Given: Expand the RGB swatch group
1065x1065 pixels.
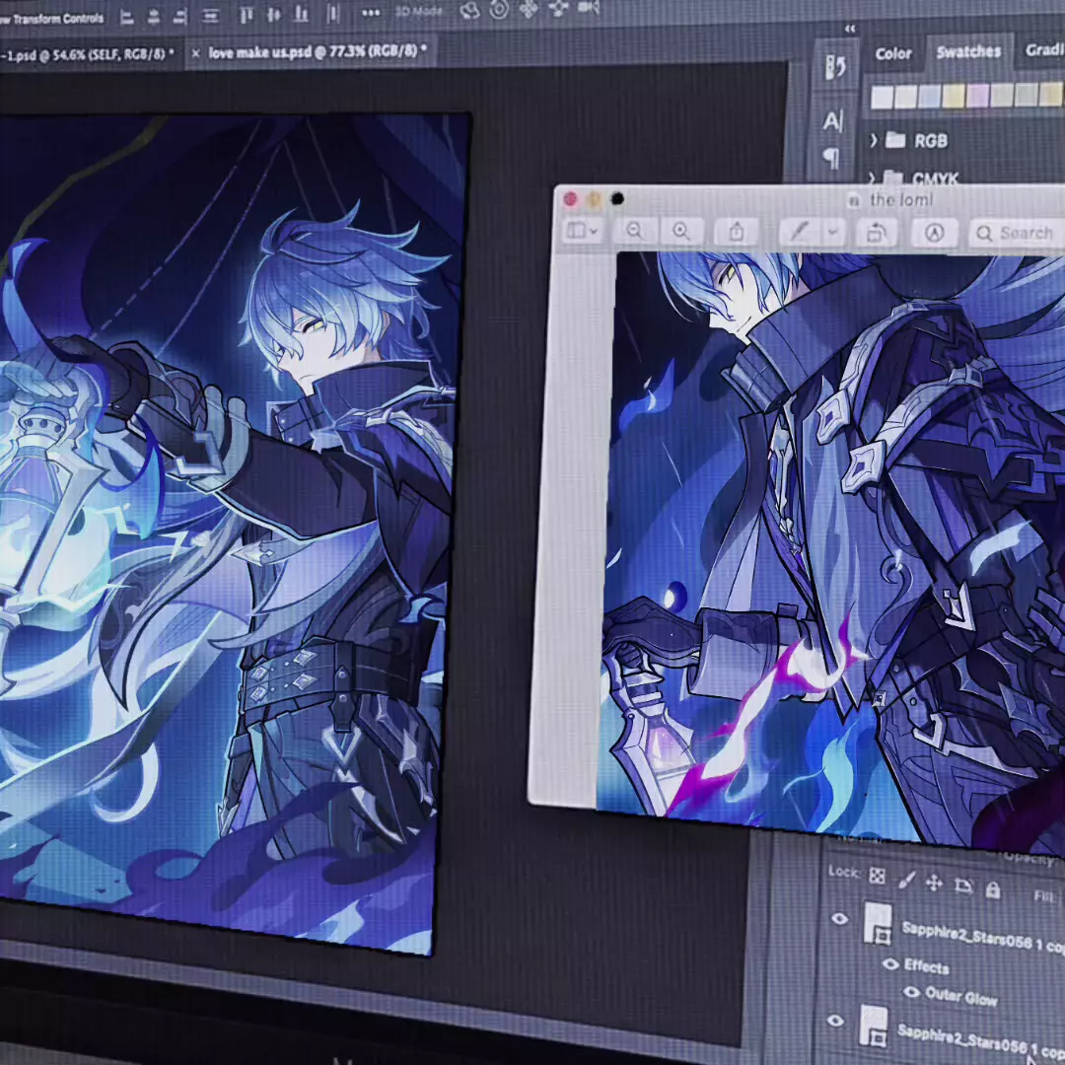Looking at the screenshot, I should pos(874,141).
